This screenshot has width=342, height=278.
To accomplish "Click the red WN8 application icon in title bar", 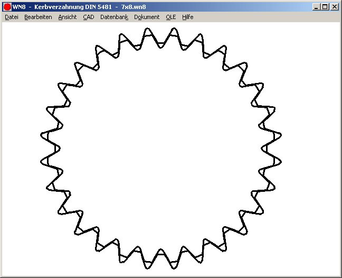I will (7, 7).
